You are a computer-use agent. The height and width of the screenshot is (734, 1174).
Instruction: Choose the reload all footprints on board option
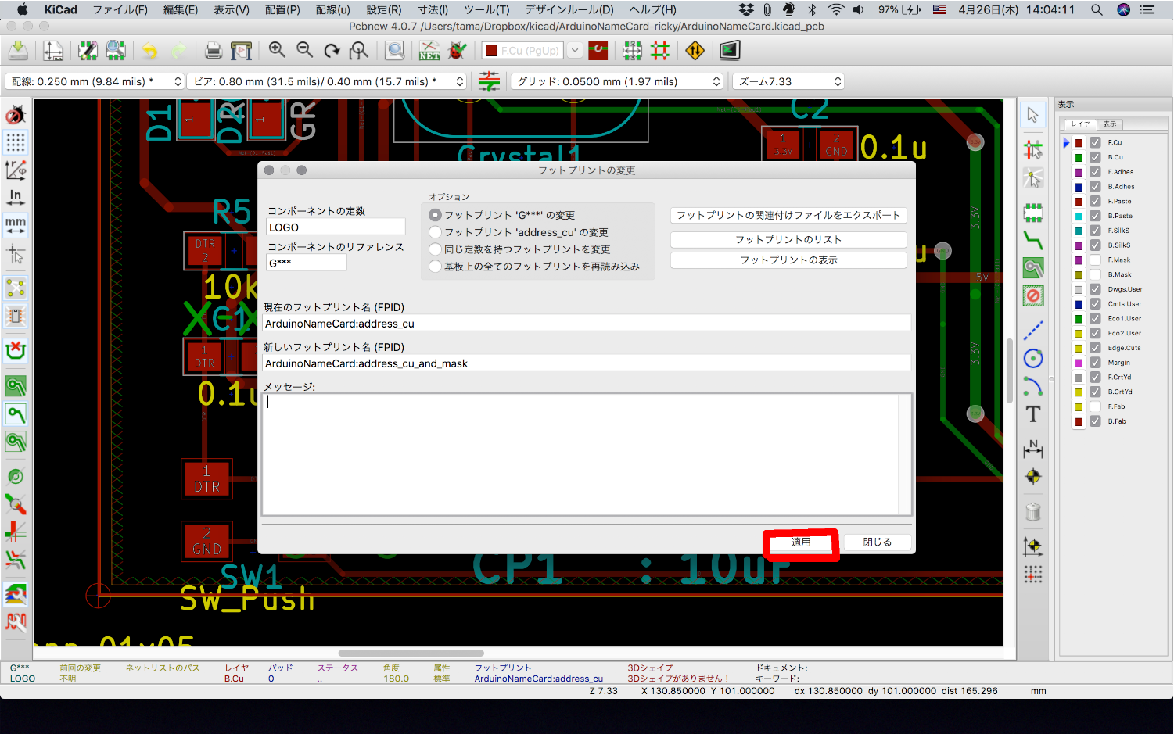pos(436,267)
